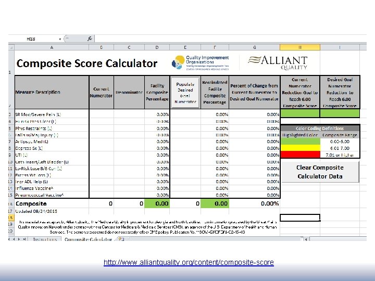Select column D header
The width and height of the screenshot is (375, 281).
157,47
